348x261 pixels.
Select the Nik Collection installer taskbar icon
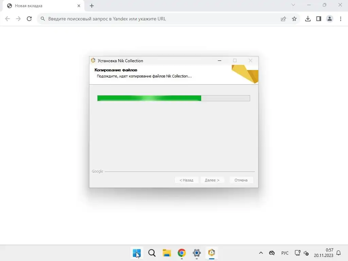(x=211, y=253)
